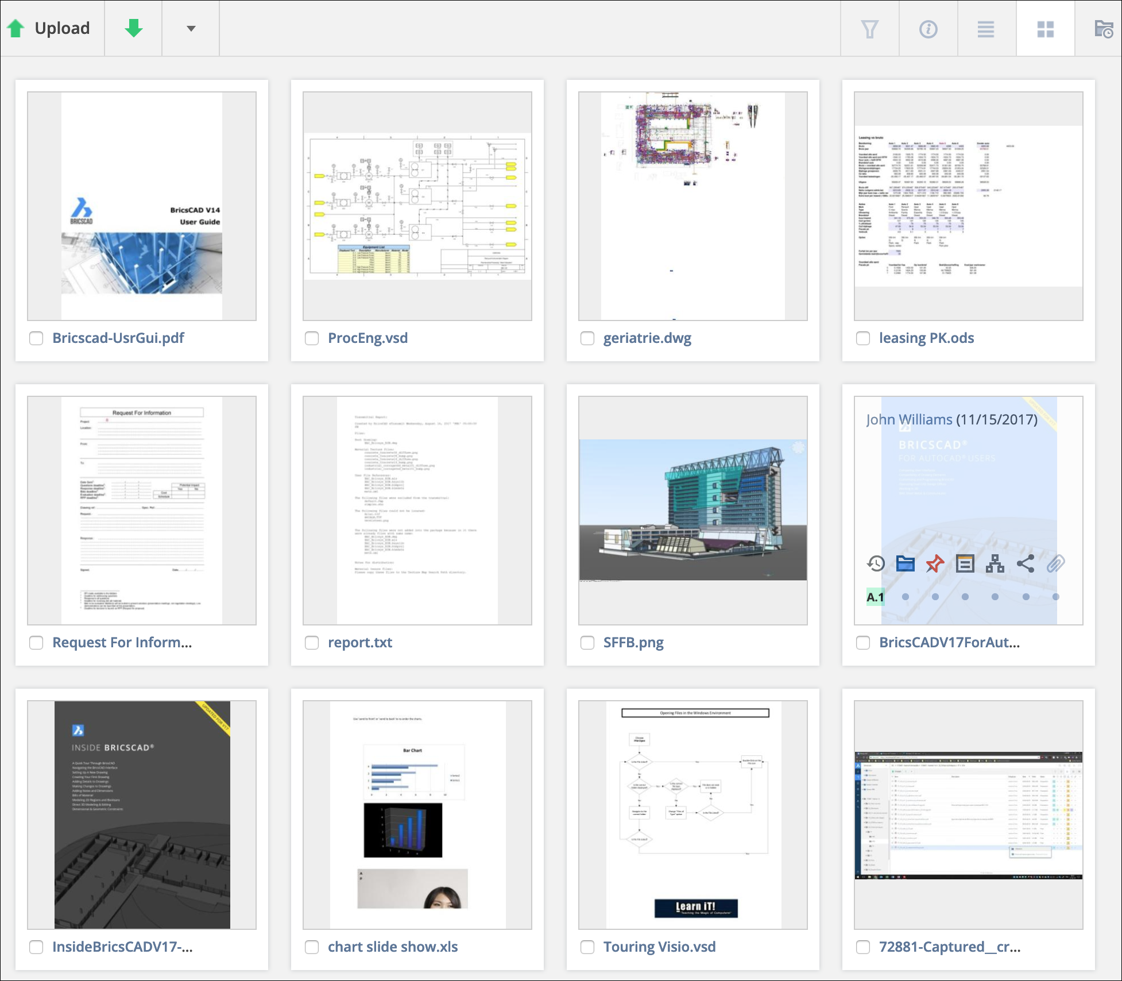
Task: Select the leasing PK.ods checkbox
Action: 863,338
